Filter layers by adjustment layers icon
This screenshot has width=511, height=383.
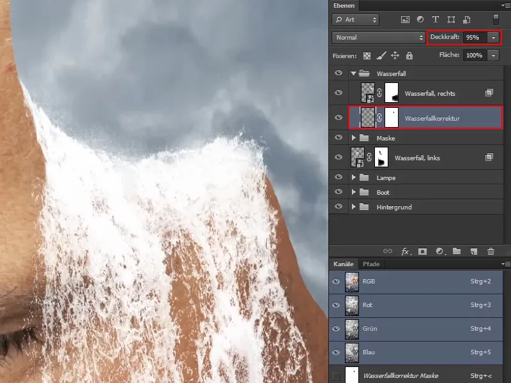(x=420, y=20)
